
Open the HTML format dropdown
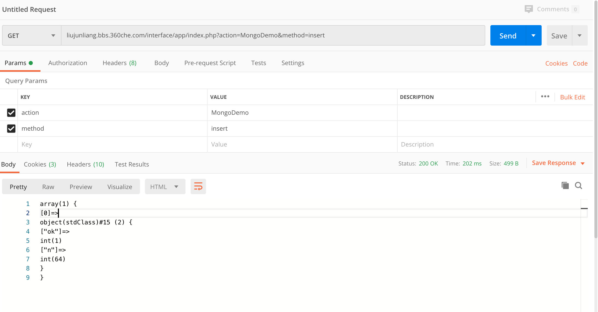point(165,187)
